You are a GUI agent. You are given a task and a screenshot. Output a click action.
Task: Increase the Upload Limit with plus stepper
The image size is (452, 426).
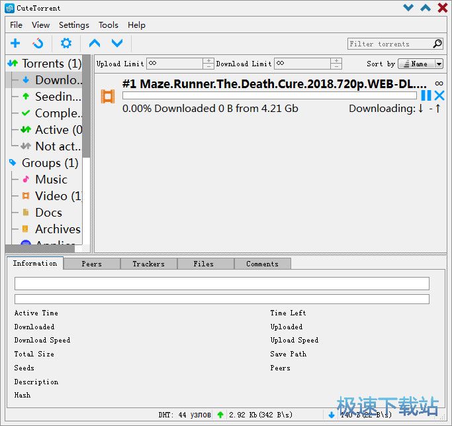click(x=208, y=61)
